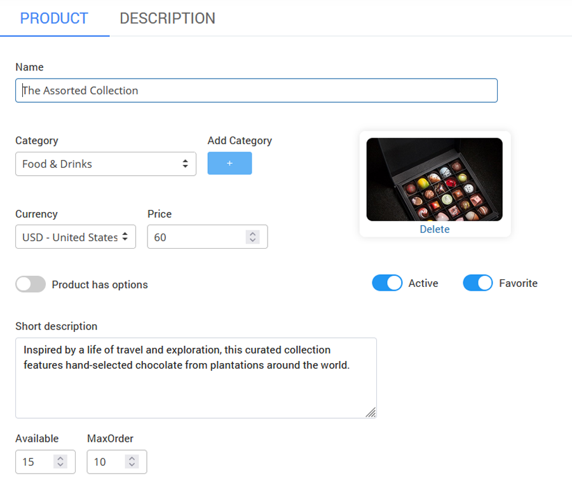Select the PRODUCT tab

coord(54,18)
